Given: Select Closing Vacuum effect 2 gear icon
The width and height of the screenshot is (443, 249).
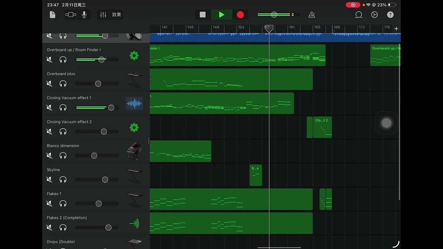Looking at the screenshot, I should coord(134,128).
